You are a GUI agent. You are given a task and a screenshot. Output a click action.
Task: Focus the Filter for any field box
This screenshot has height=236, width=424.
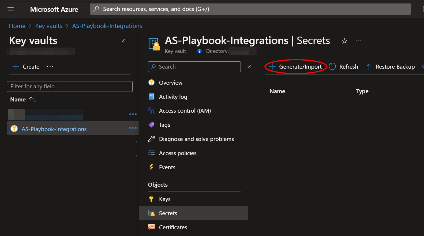click(70, 86)
